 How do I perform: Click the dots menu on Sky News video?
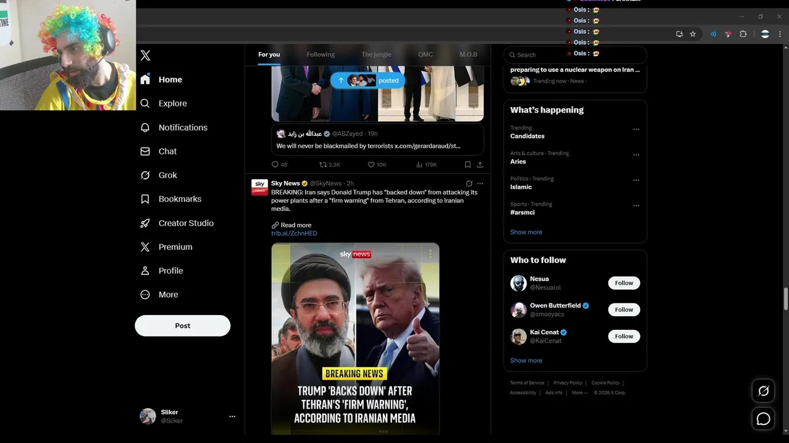point(430,253)
